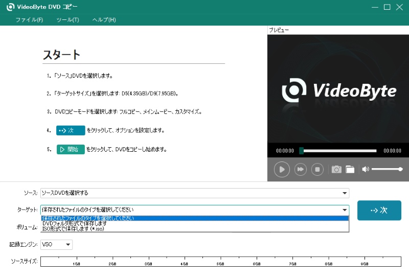Select highlighted 保存されたファイルのタイプを選択してください option
The width and height of the screenshot is (409, 280).
pos(195,218)
